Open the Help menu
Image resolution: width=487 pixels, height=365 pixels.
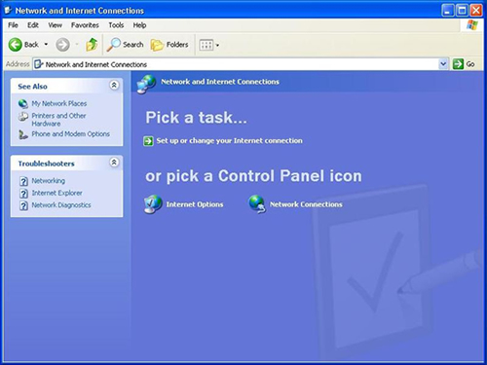139,25
